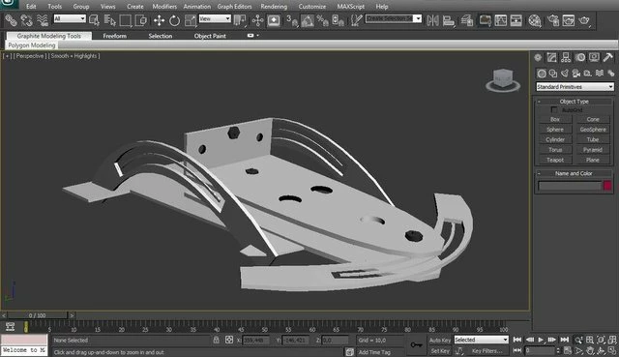Open Material Editor icon
This screenshot has width=619, height=357.
pos(535,19)
